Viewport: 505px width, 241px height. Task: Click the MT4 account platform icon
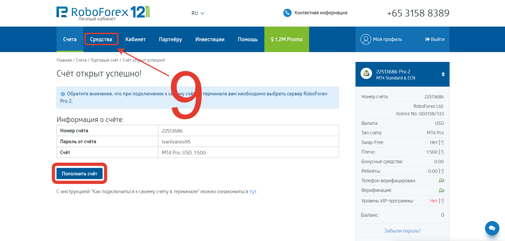pyautogui.click(x=366, y=73)
